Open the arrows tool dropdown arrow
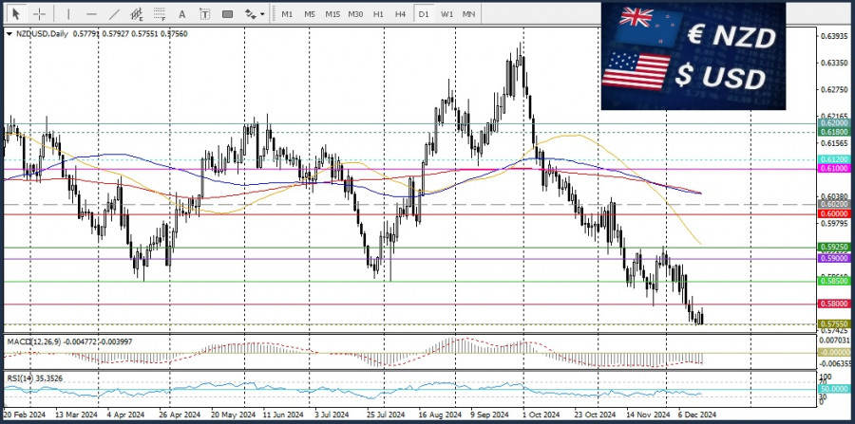The height and width of the screenshot is (424, 855). [263, 14]
